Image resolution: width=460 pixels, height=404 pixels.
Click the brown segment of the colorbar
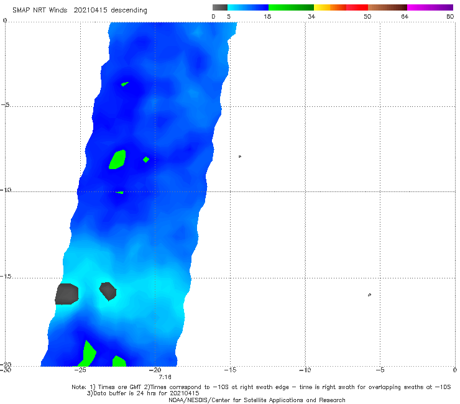pos(387,7)
